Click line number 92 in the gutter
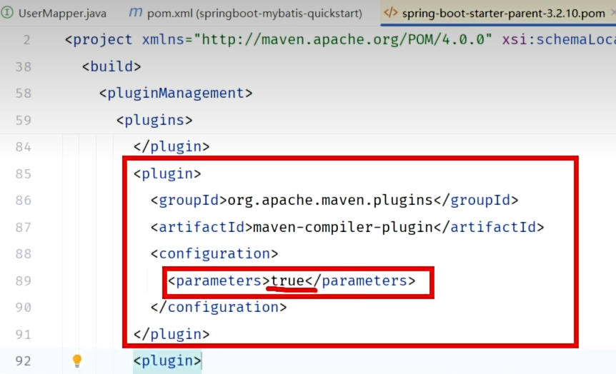Screen dimensions: 616x374 [x=23, y=360]
